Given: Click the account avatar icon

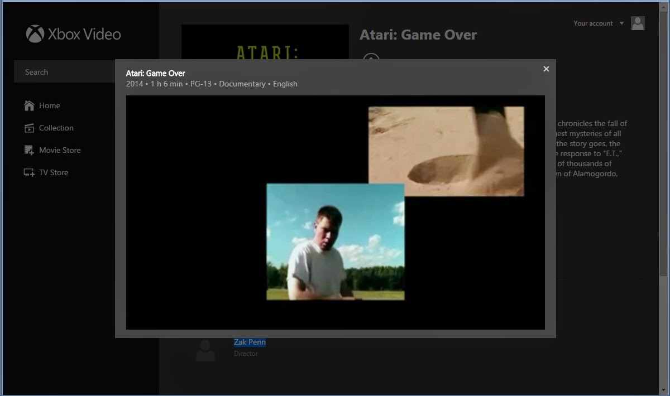Looking at the screenshot, I should click(x=638, y=23).
